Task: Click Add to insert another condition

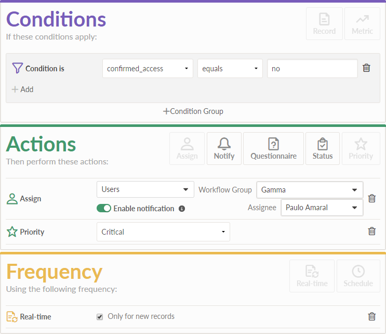Action: click(23, 89)
